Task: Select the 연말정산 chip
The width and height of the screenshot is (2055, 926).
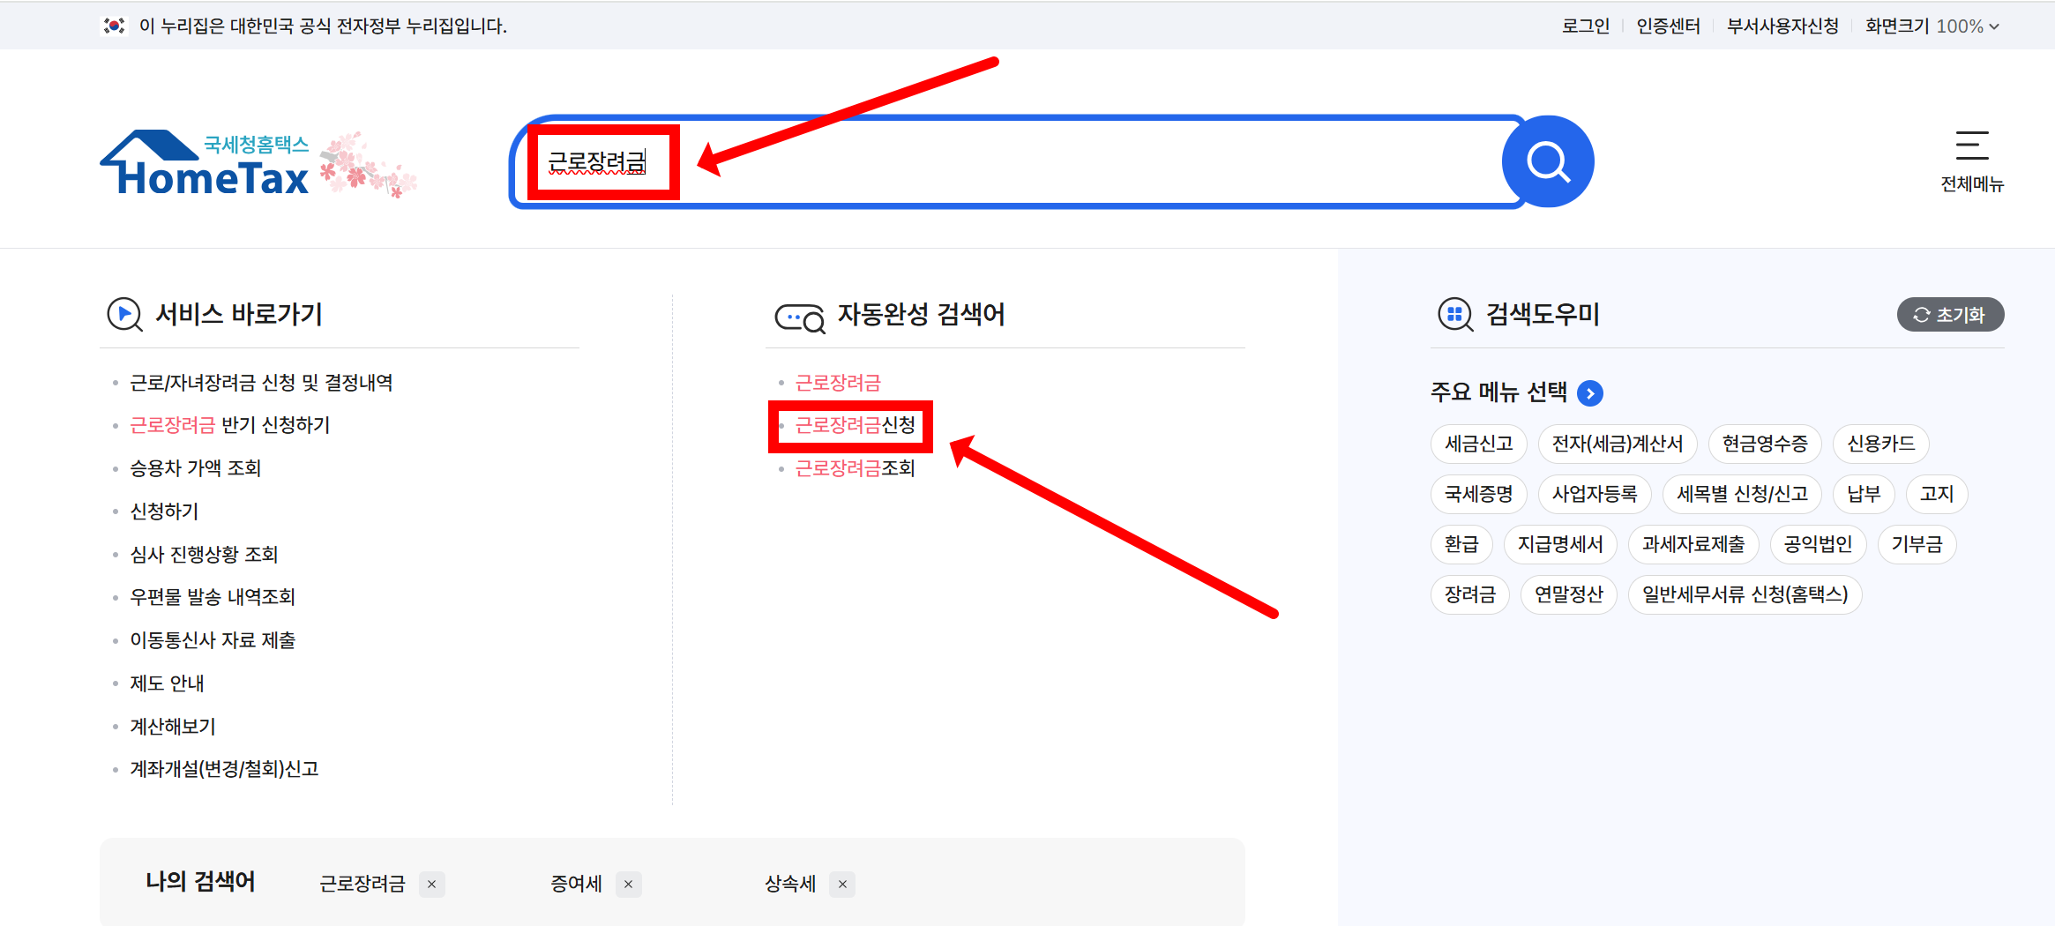Action: tap(1569, 594)
